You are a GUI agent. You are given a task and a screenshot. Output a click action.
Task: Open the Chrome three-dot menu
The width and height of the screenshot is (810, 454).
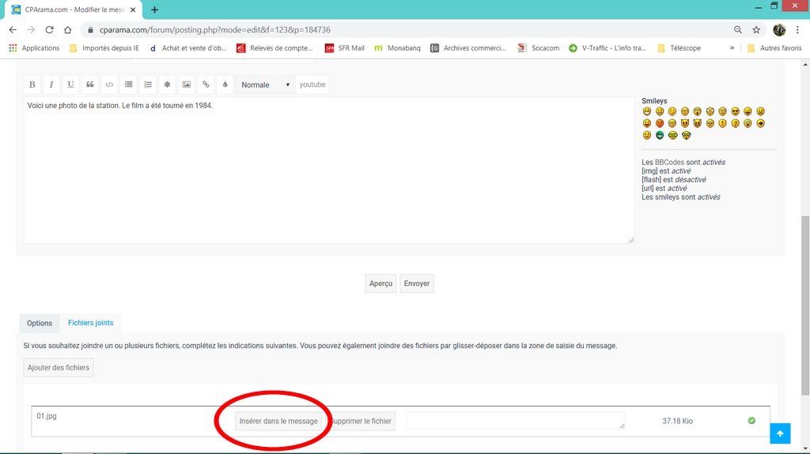[x=797, y=30]
